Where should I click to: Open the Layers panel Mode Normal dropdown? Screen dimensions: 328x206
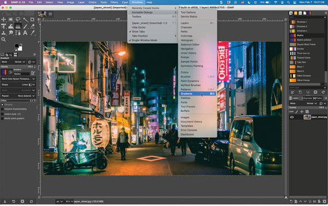303,104
